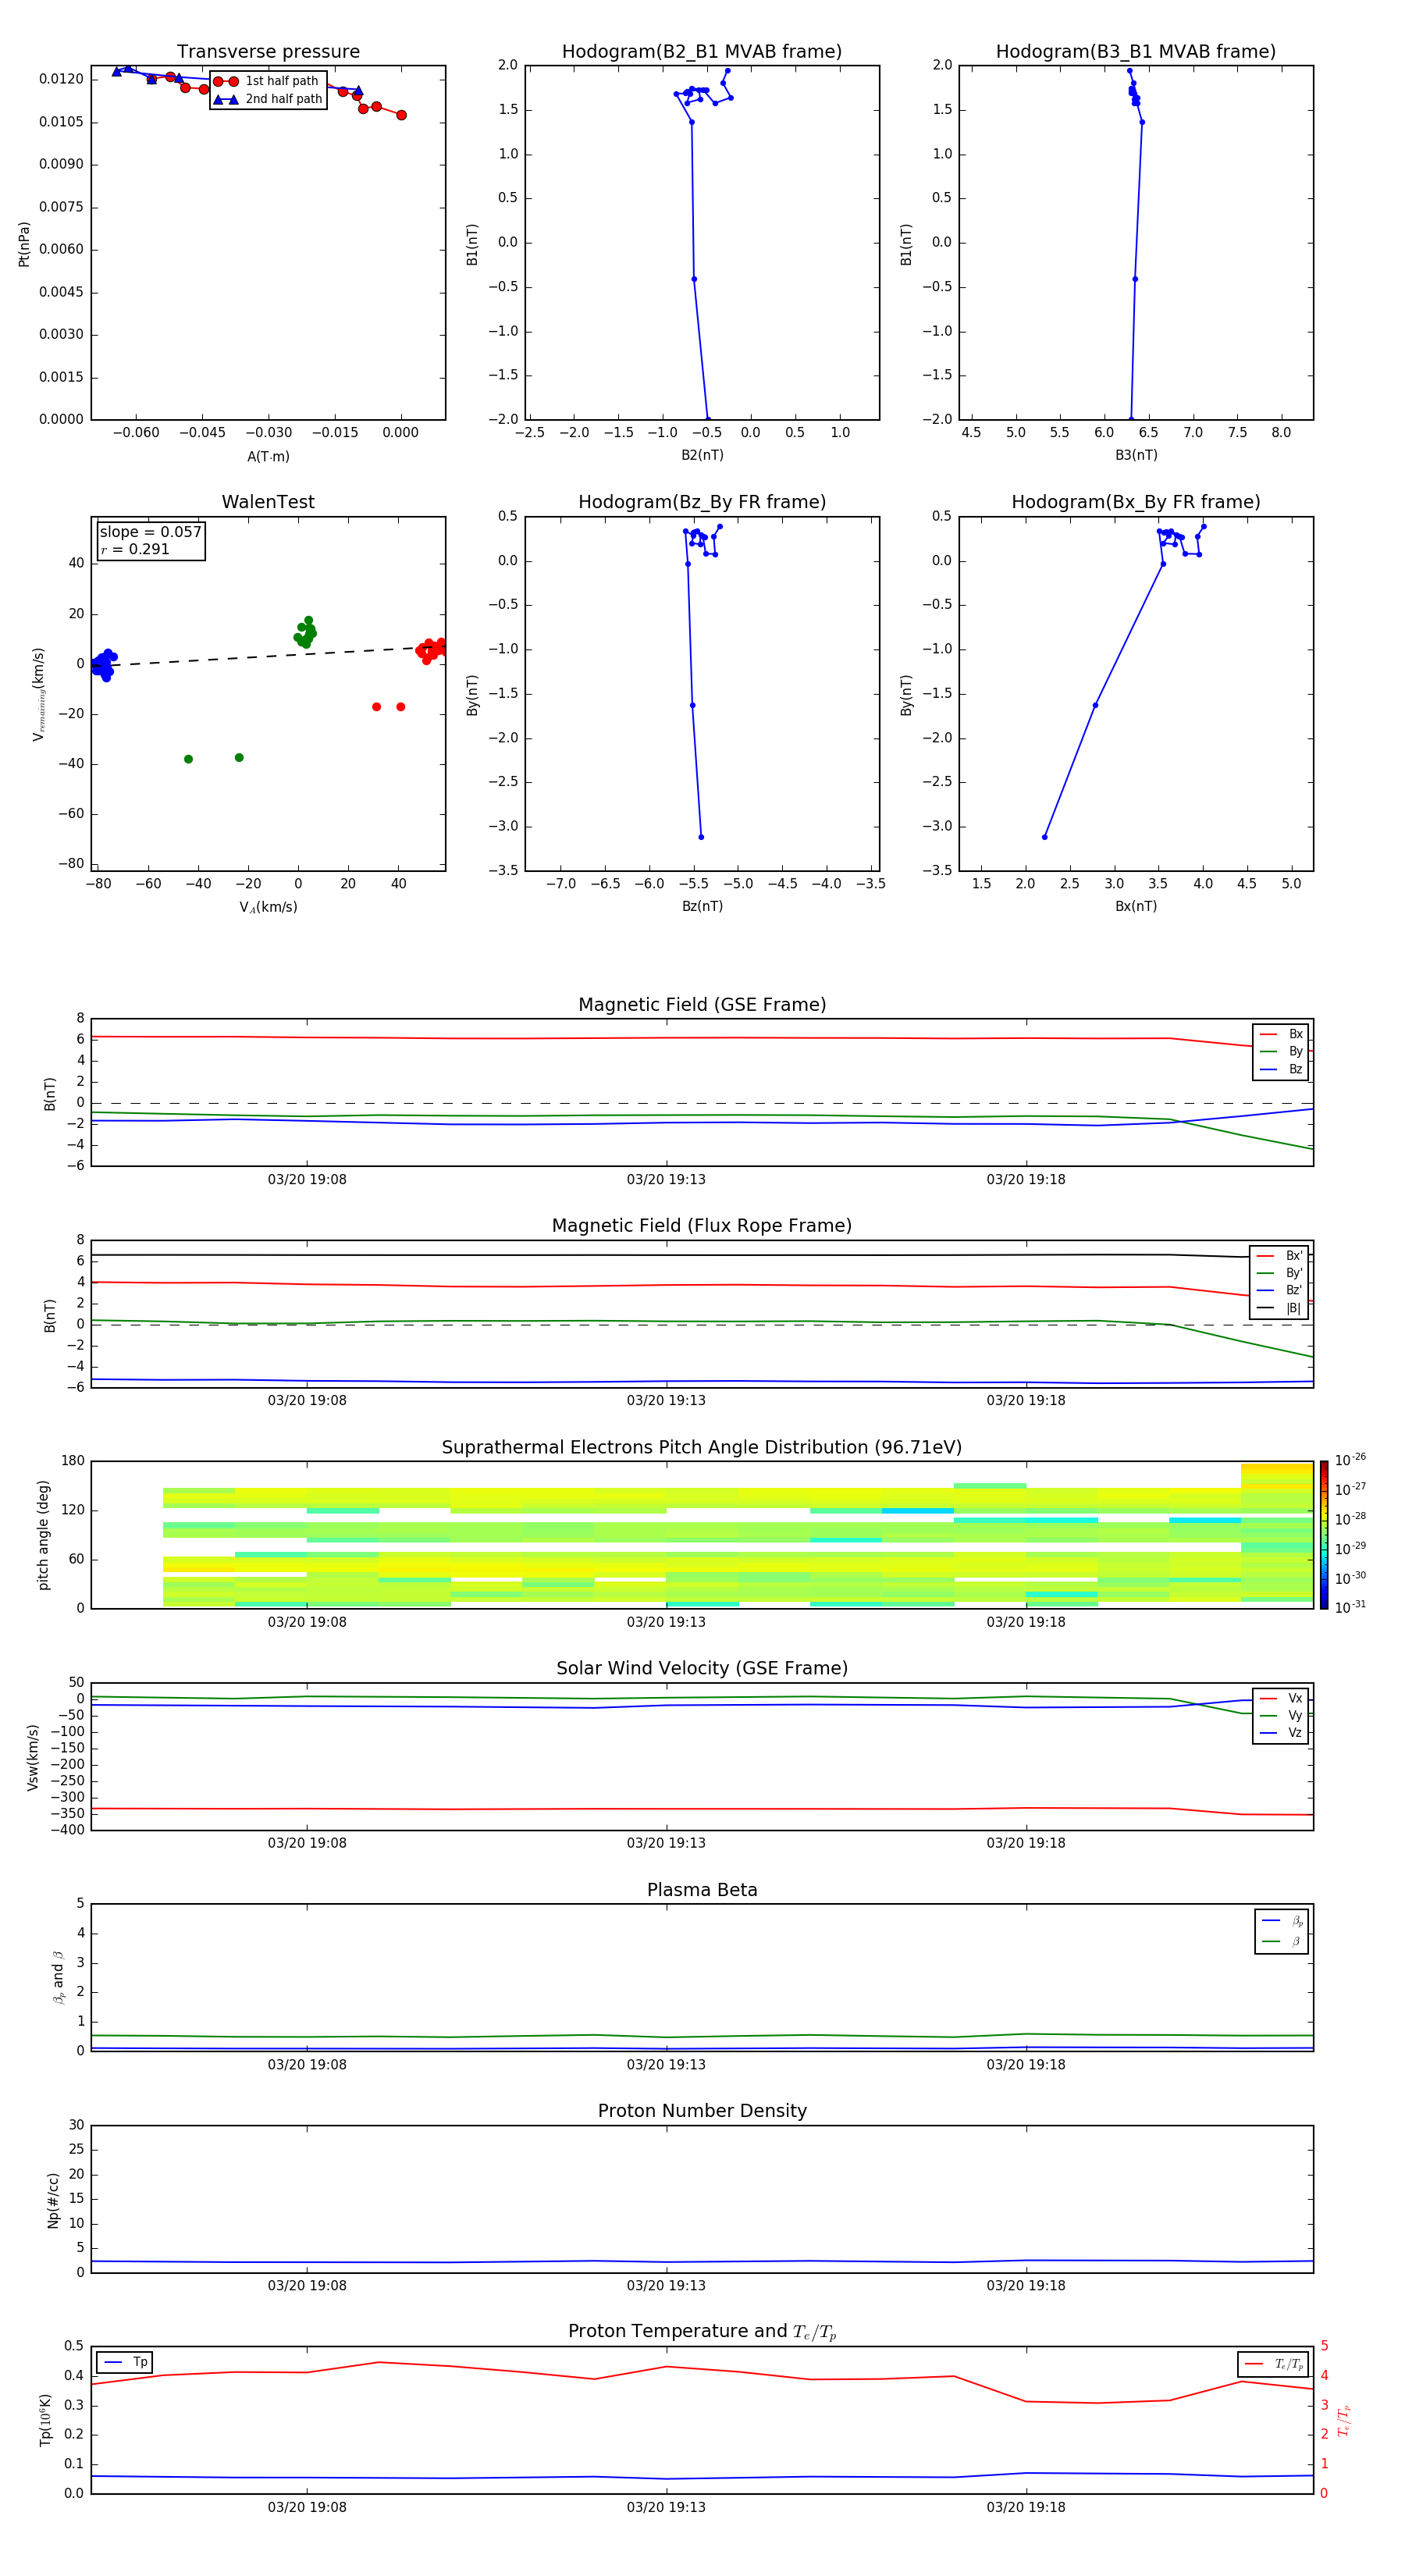Click 03/20 19:08 tick under Plasma Beta
This screenshot has width=1405, height=2576.
pos(307,2065)
